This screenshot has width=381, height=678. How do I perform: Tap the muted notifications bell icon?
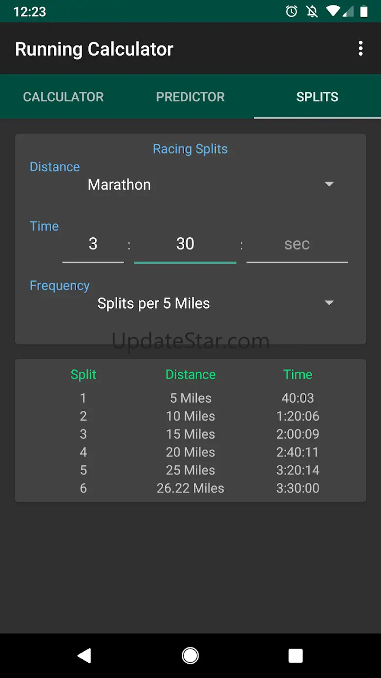point(312,11)
